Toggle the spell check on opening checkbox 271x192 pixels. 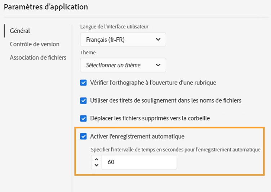(x=84, y=83)
